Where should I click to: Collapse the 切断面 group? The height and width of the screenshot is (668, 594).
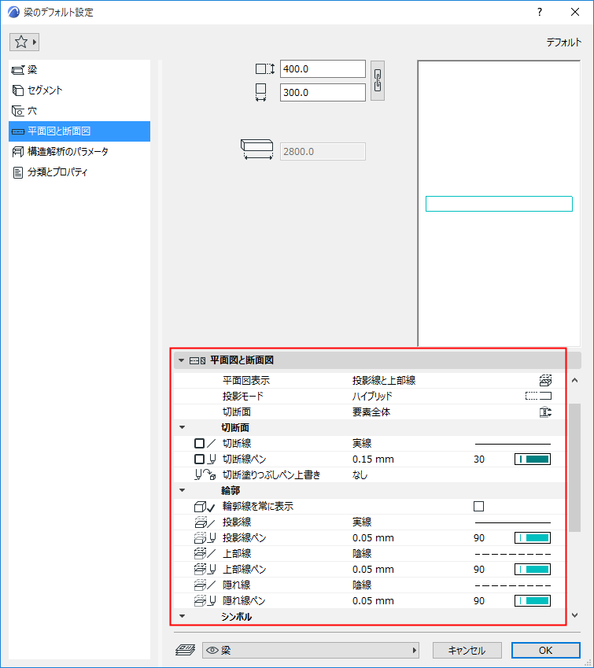point(183,427)
